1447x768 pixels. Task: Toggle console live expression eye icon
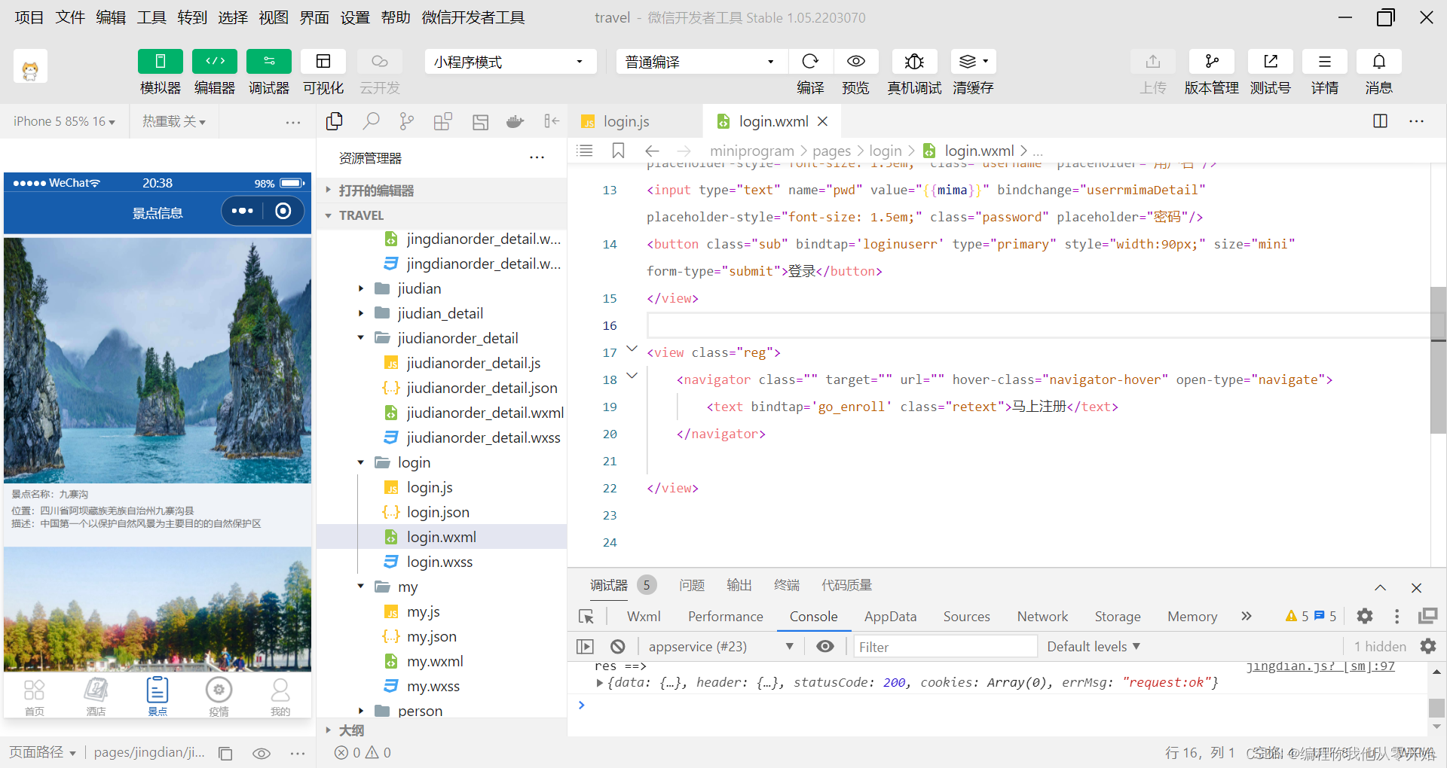[825, 647]
